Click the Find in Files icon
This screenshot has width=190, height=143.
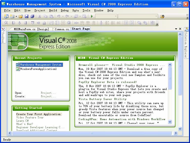(162, 16)
